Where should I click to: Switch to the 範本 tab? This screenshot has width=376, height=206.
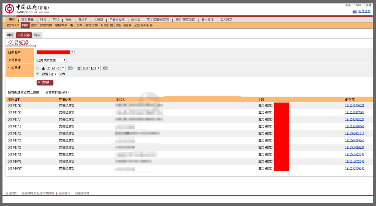[37, 35]
